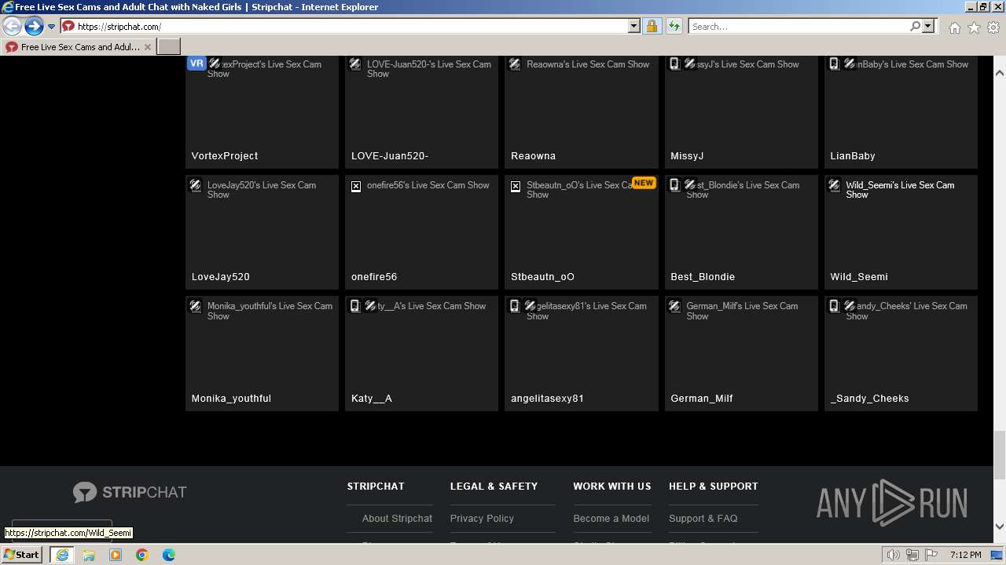The image size is (1006, 565).
Task: Click the LoveJay520 name label
Action: click(221, 277)
